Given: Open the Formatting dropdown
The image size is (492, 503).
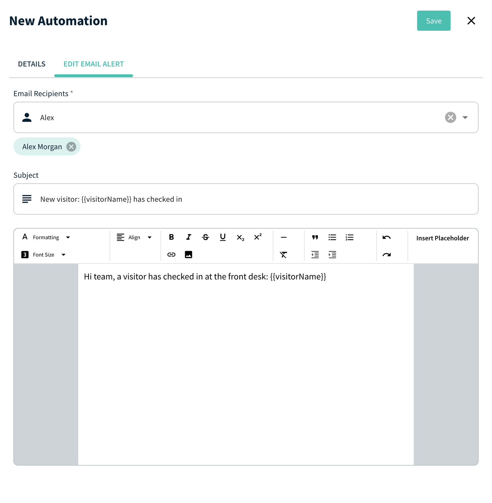Looking at the screenshot, I should (x=46, y=237).
